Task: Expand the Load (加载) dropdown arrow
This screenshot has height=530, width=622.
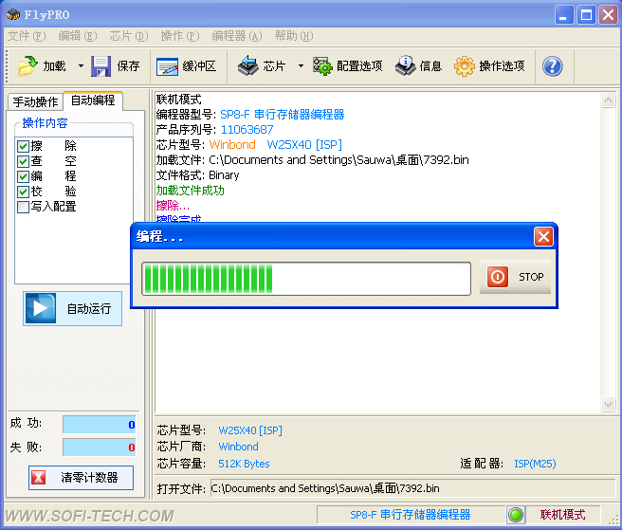Action: pyautogui.click(x=81, y=66)
